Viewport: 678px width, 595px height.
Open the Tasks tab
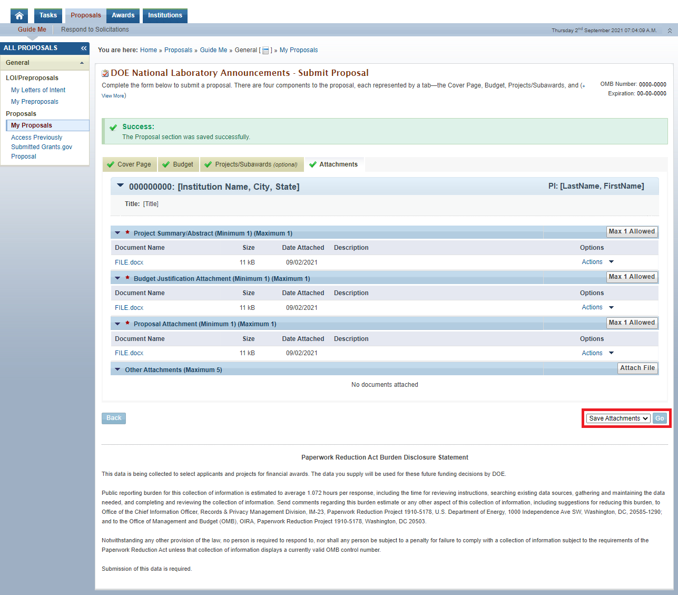(x=48, y=16)
